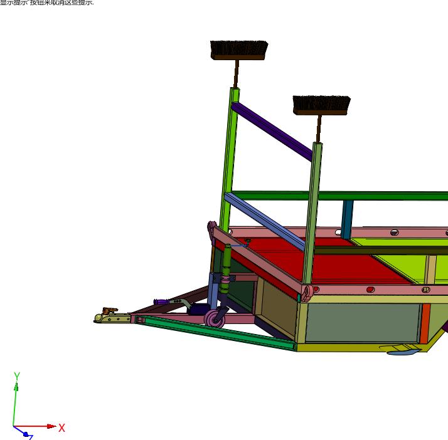Select the olive green shorter post
Screen dimensions: 448x440
[x=312, y=212]
